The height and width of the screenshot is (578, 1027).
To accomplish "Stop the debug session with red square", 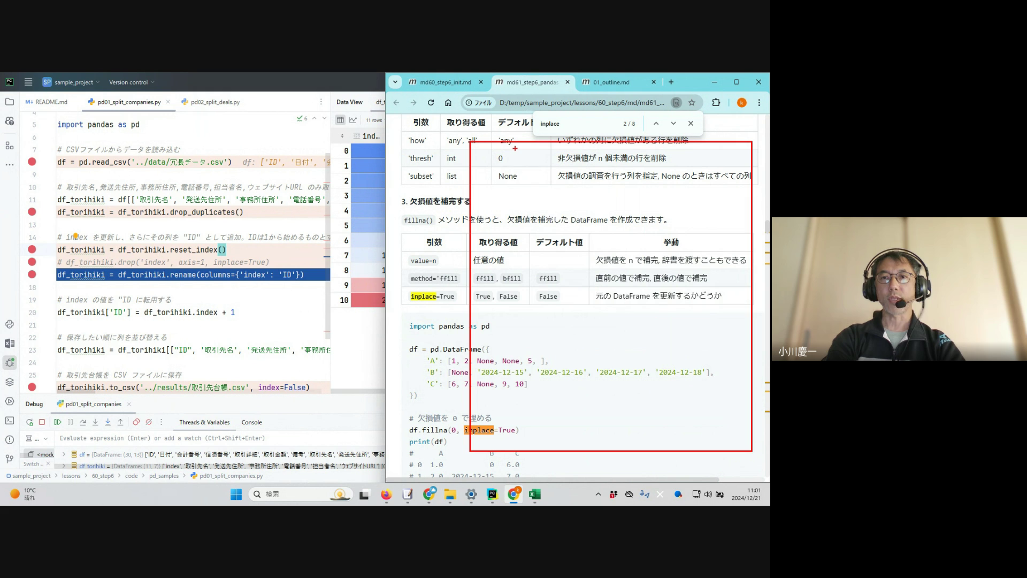I will coord(42,422).
